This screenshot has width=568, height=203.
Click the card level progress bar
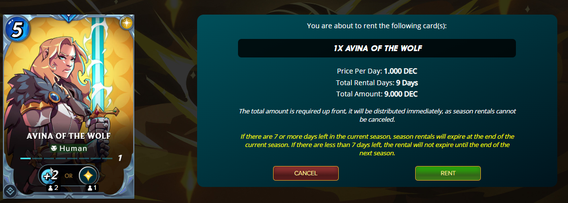click(66, 158)
